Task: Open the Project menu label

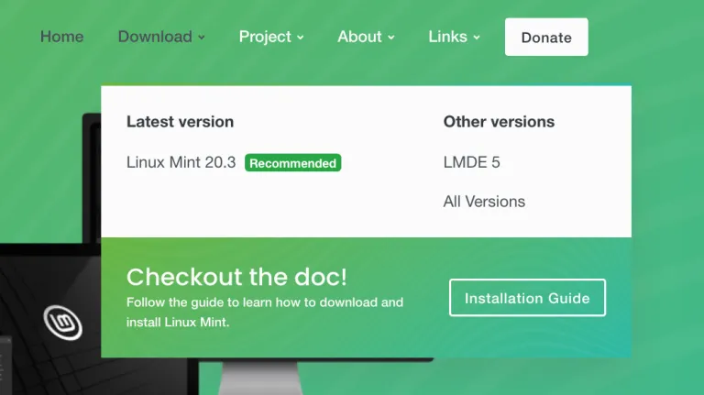Action: pyautogui.click(x=264, y=37)
